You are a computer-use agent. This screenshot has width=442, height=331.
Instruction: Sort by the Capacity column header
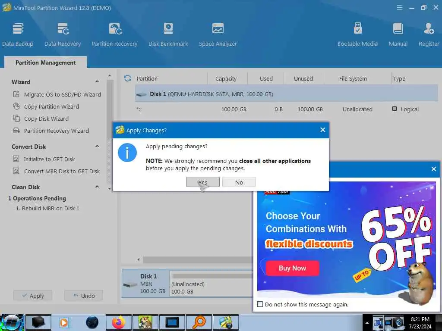pos(226,78)
